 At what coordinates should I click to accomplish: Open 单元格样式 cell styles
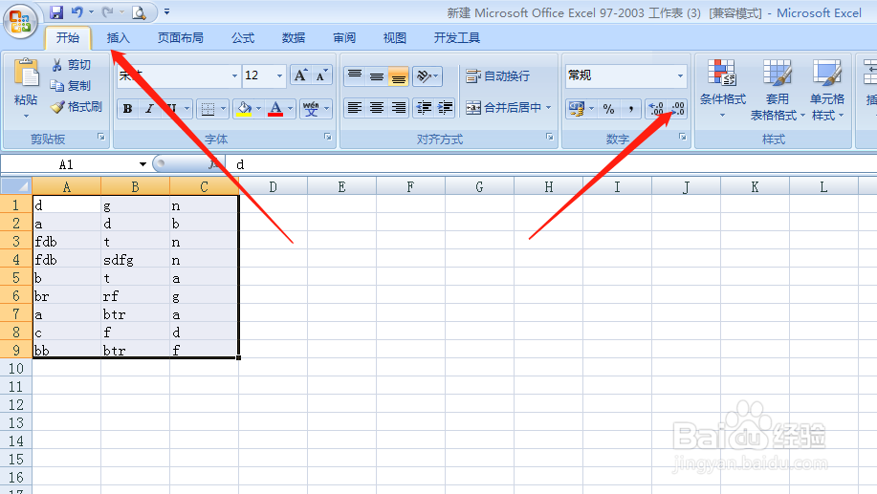827,90
